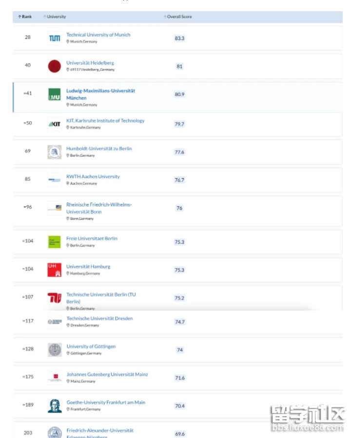Select the 69.6 overall score value
The image size is (352, 438).
click(179, 434)
